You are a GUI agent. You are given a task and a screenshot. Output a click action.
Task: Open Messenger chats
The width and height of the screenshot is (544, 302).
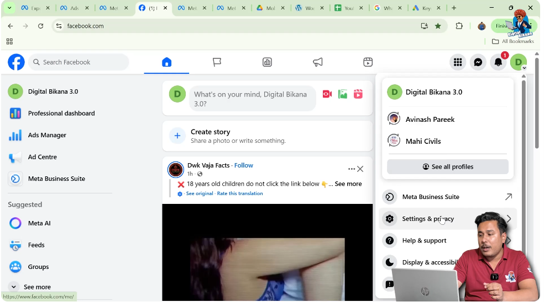coord(478,62)
